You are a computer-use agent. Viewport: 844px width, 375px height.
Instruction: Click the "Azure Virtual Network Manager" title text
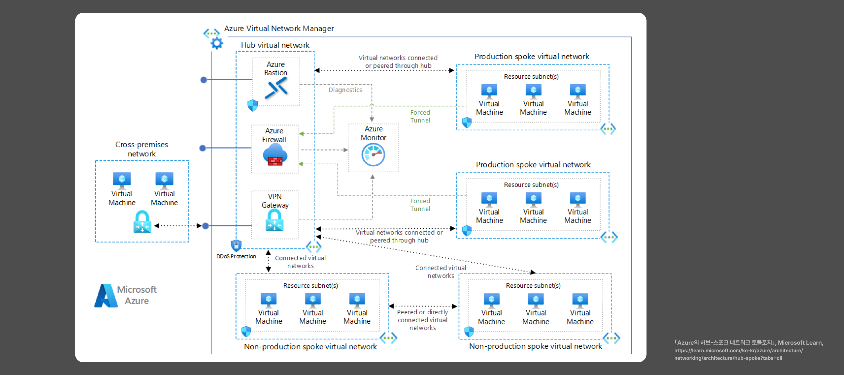pos(279,28)
